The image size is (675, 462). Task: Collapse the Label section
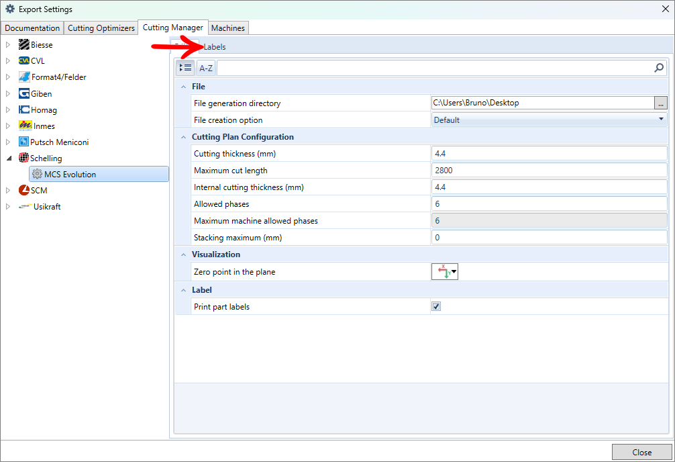183,290
